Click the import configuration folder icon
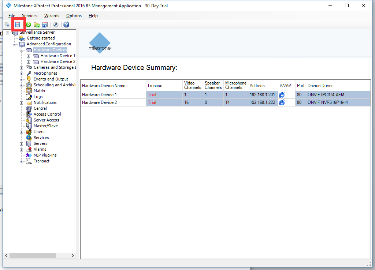The height and width of the screenshot is (270, 375). coord(37,25)
